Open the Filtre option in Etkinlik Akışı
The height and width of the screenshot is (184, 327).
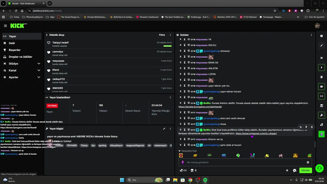pos(162,35)
